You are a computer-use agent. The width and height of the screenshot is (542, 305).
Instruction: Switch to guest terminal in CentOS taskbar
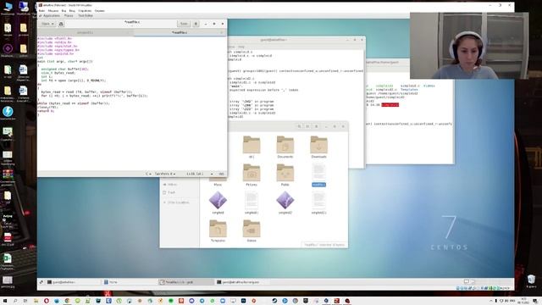pyautogui.click(x=74, y=282)
